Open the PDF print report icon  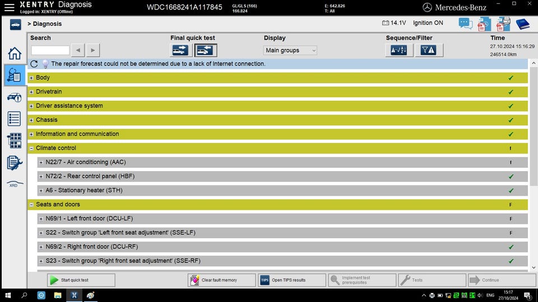click(x=503, y=24)
